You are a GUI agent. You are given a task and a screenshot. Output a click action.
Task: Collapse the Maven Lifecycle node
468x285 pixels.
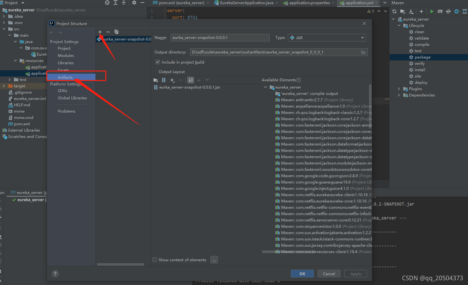point(399,26)
